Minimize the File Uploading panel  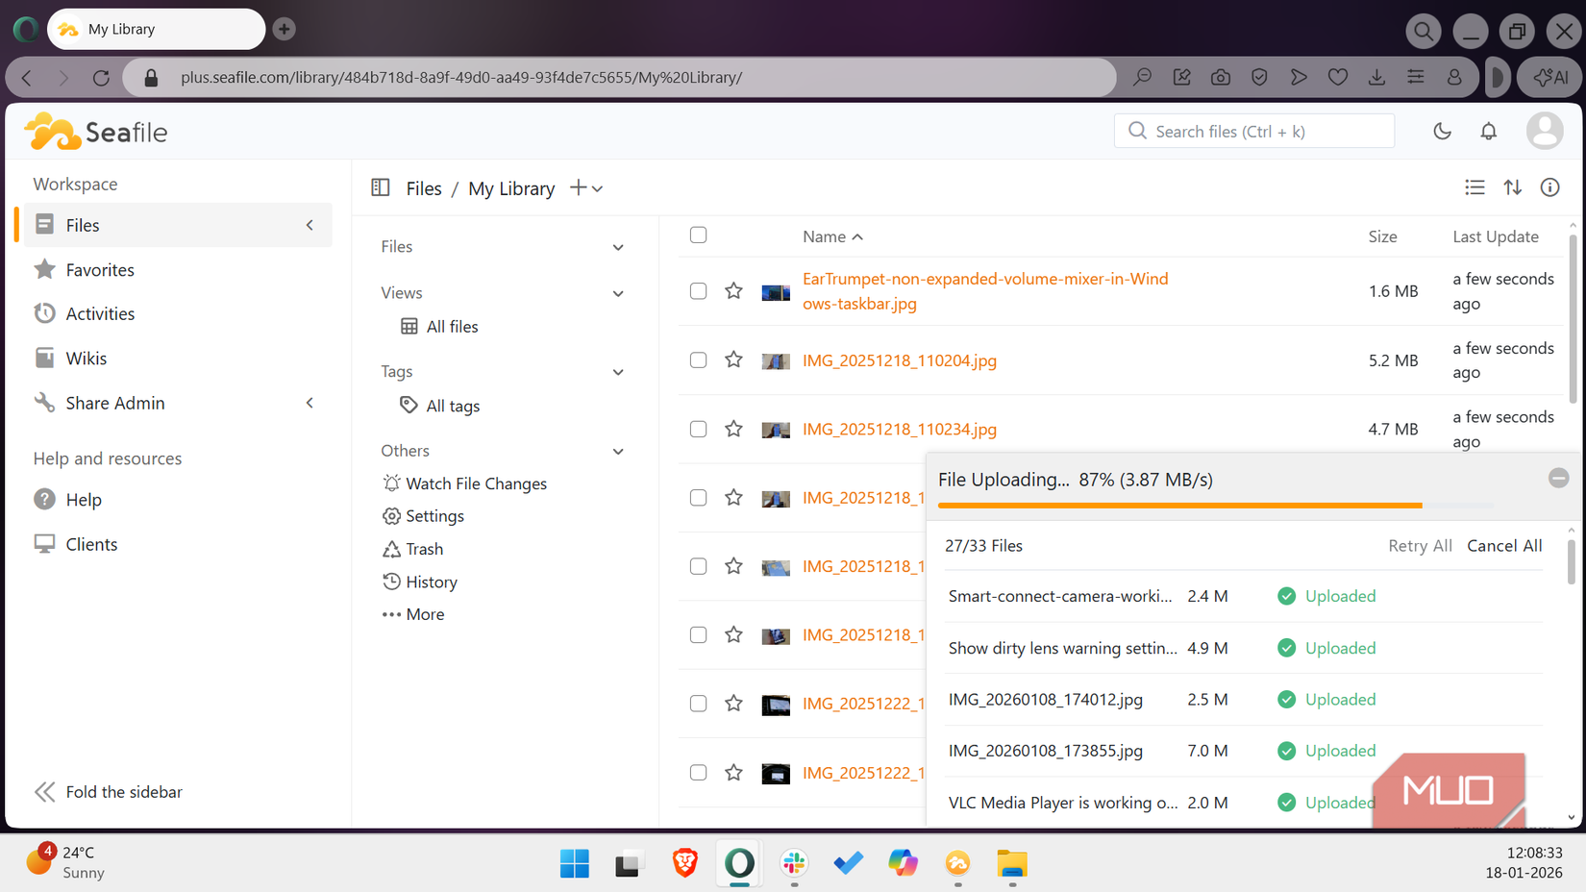[1558, 478]
